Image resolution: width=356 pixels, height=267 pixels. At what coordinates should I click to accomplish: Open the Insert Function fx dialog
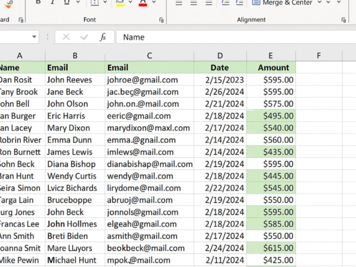[x=103, y=37]
